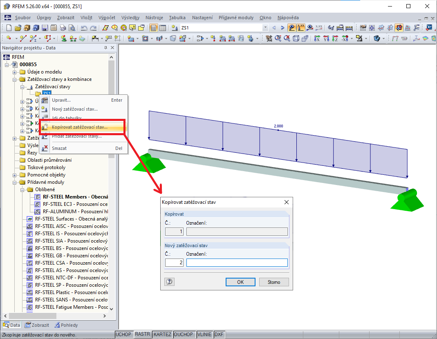This screenshot has height=339, width=437.
Task: Select RF-STEEL Plastic module in navigator
Action: click(x=67, y=292)
